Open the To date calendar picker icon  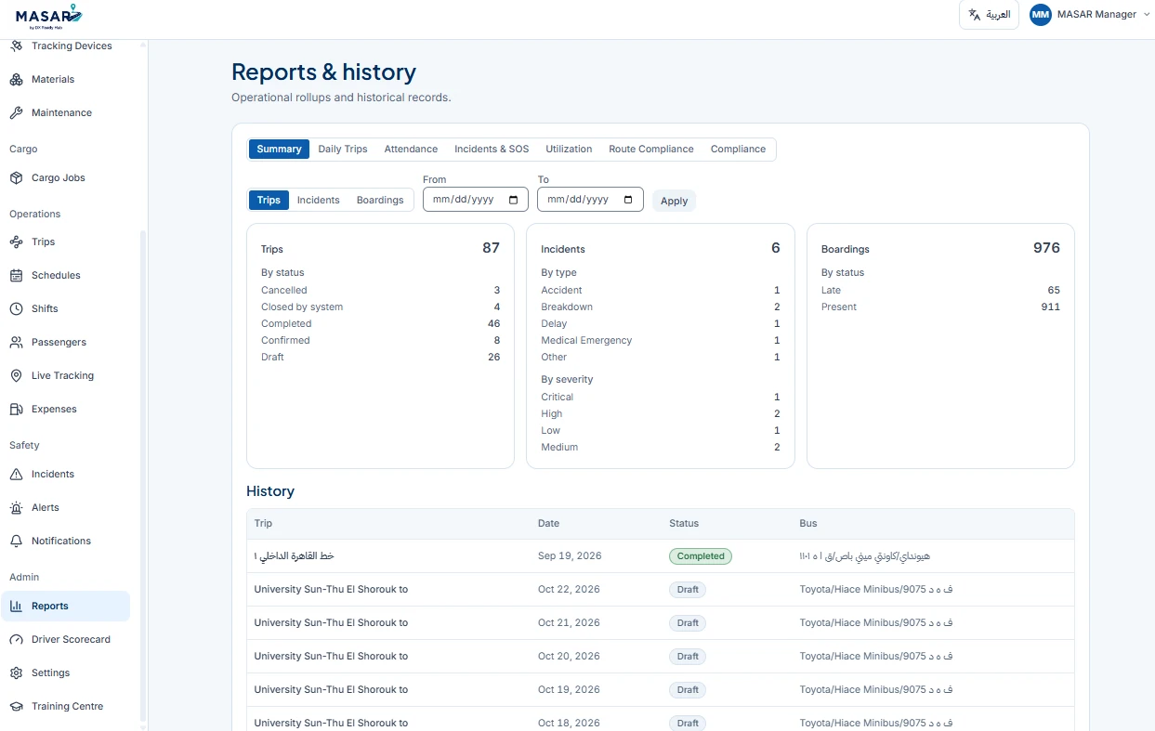pos(629,200)
